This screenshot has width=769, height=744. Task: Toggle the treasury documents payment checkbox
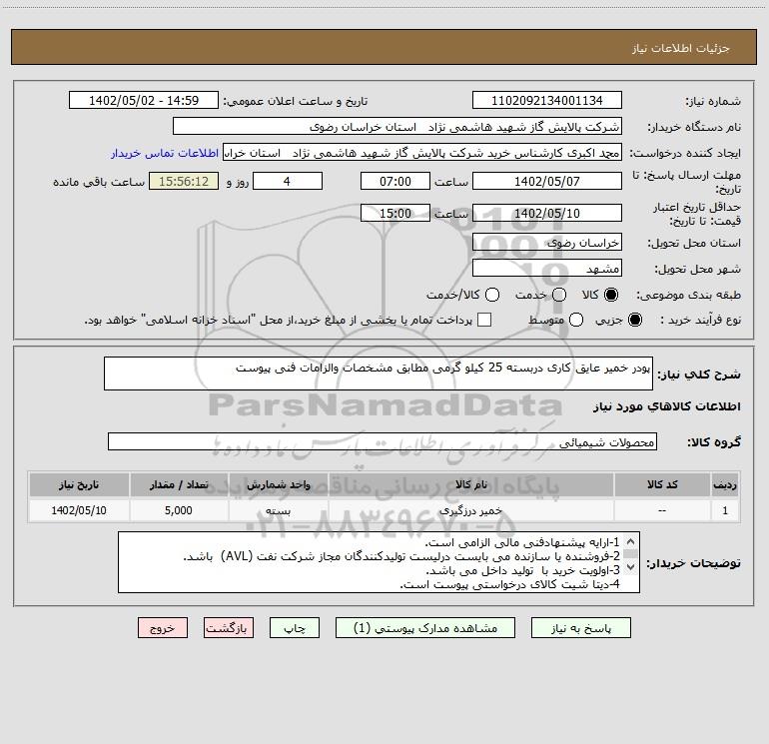(485, 321)
